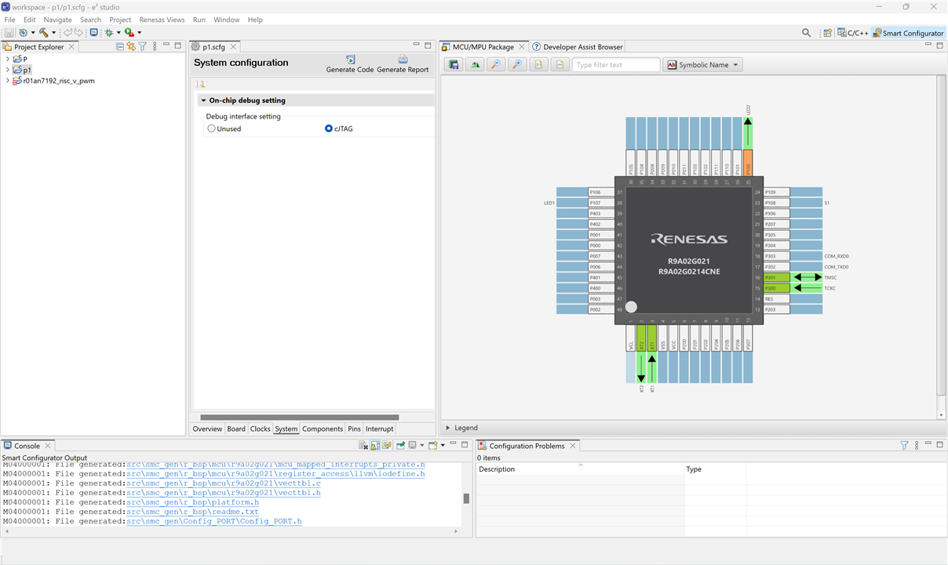This screenshot has width=948, height=565.
Task: Toggle Link with Editor in Project Explorer
Action: (131, 47)
